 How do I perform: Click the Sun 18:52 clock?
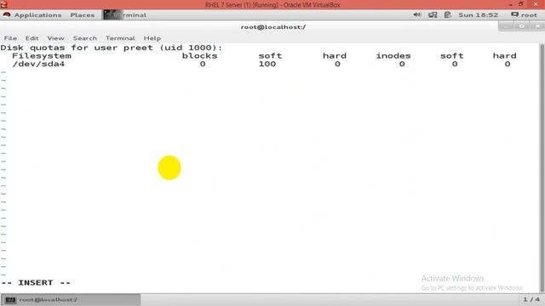tap(478, 15)
